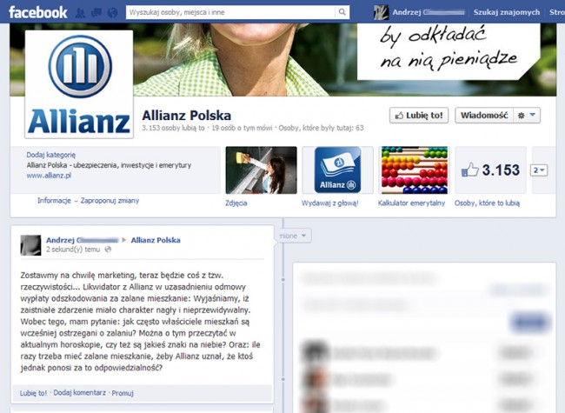Screen dimensions: 565x413
Task: Click the Wiadomość button
Action: tap(484, 116)
